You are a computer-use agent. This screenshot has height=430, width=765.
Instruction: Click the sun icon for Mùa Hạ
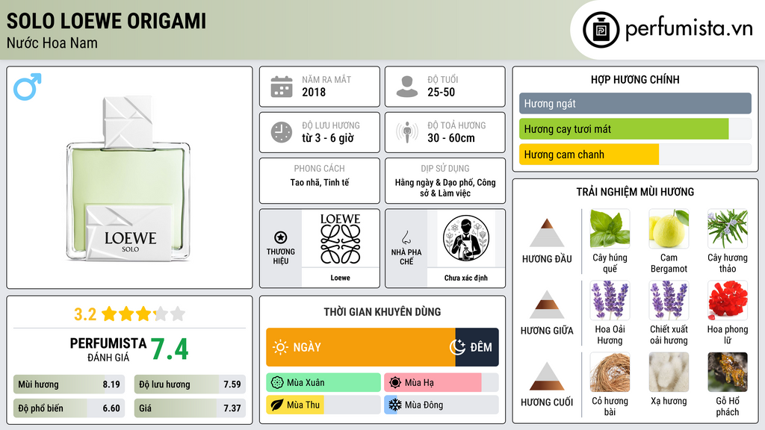pos(395,383)
